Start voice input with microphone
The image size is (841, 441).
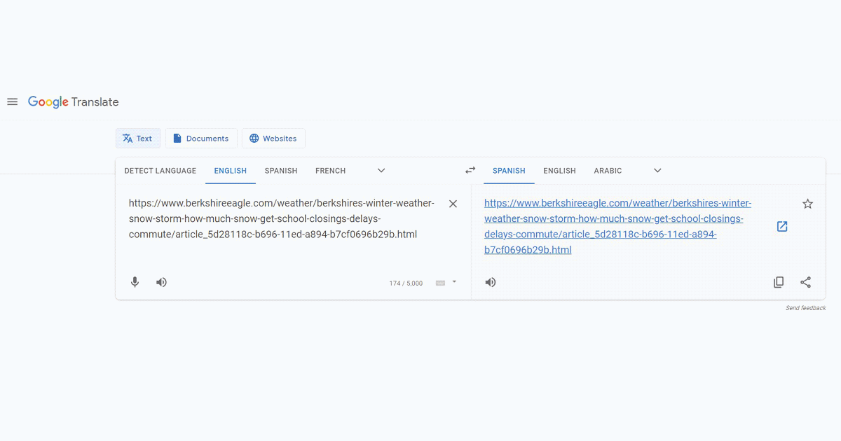point(135,282)
